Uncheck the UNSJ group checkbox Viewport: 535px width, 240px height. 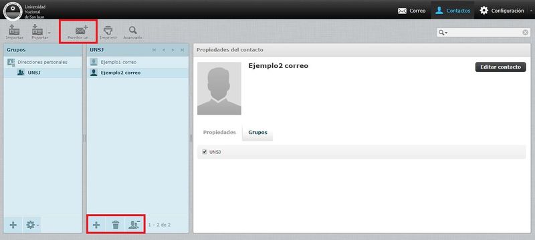pos(205,152)
